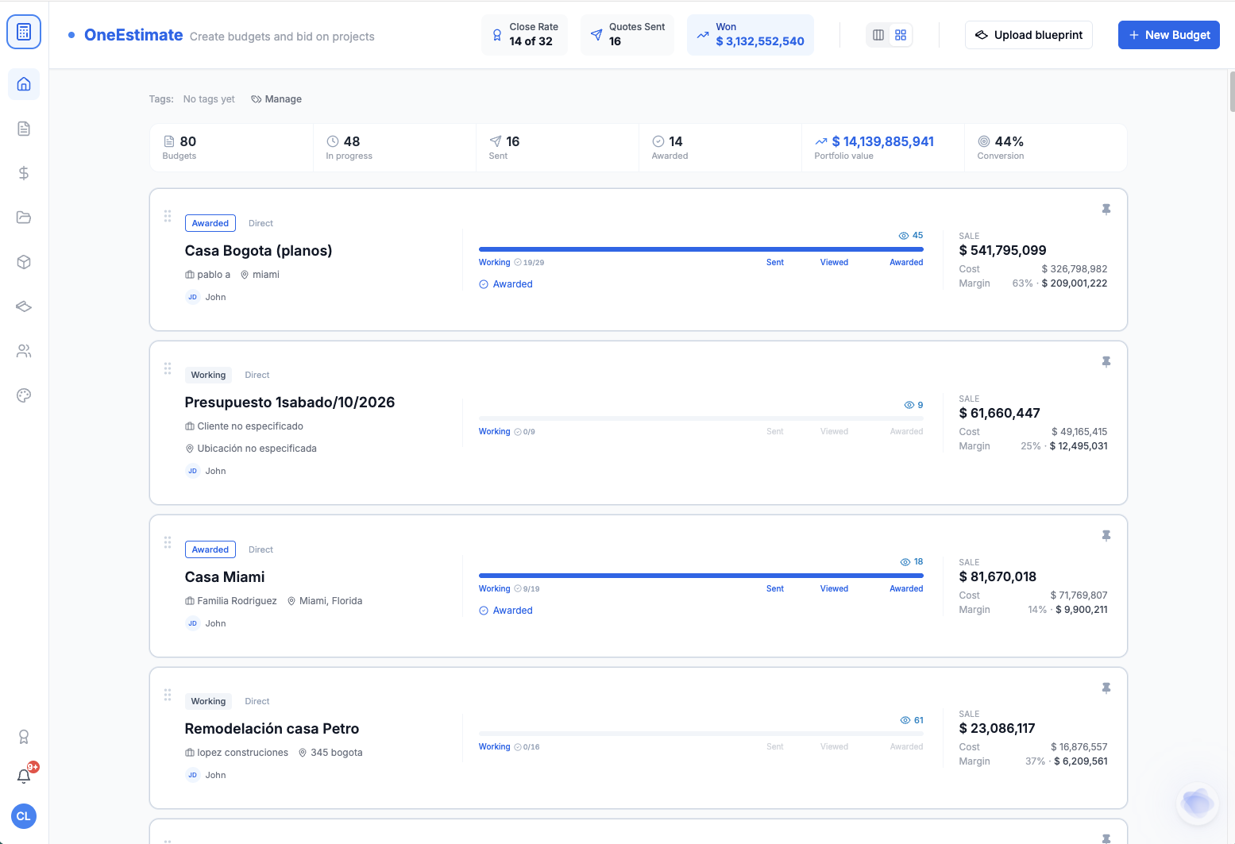Pin the Presupuesto 1sabado/10/2026 card
The height and width of the screenshot is (844, 1235).
pyautogui.click(x=1106, y=362)
